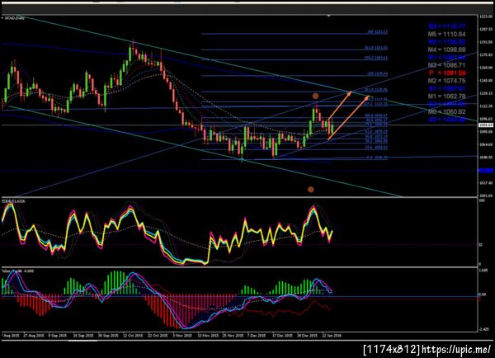The image size is (495, 358).
Task: Click the 12 Oct 2015 date label
Action: 133,336
